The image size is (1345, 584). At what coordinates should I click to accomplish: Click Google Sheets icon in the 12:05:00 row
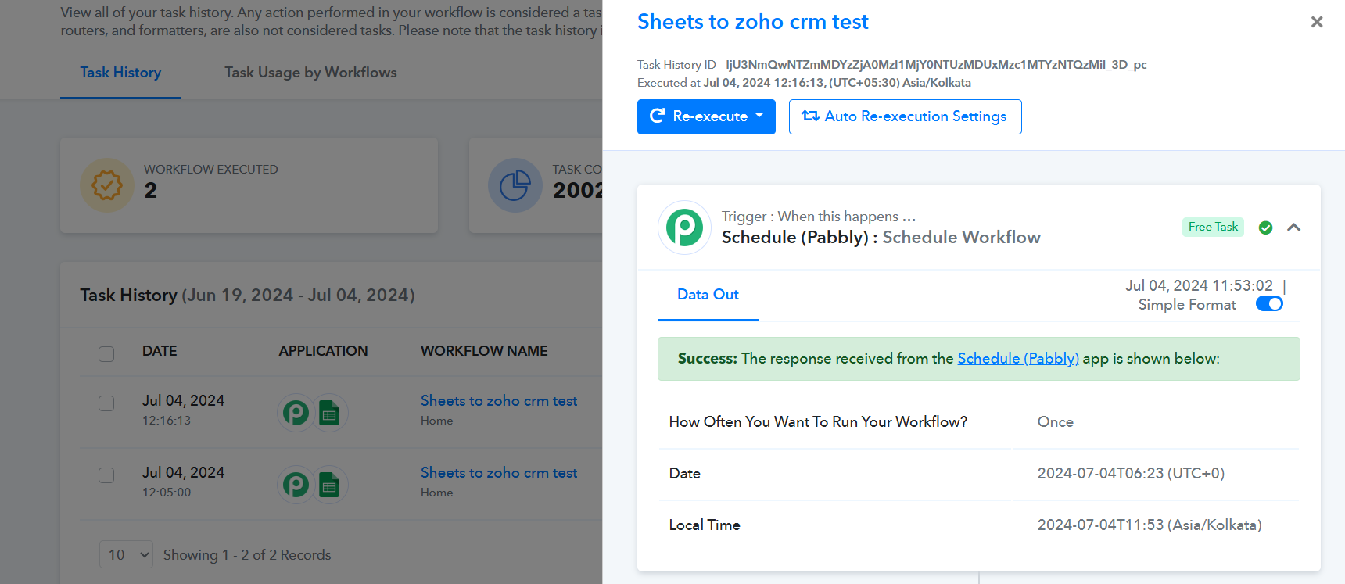pyautogui.click(x=330, y=485)
